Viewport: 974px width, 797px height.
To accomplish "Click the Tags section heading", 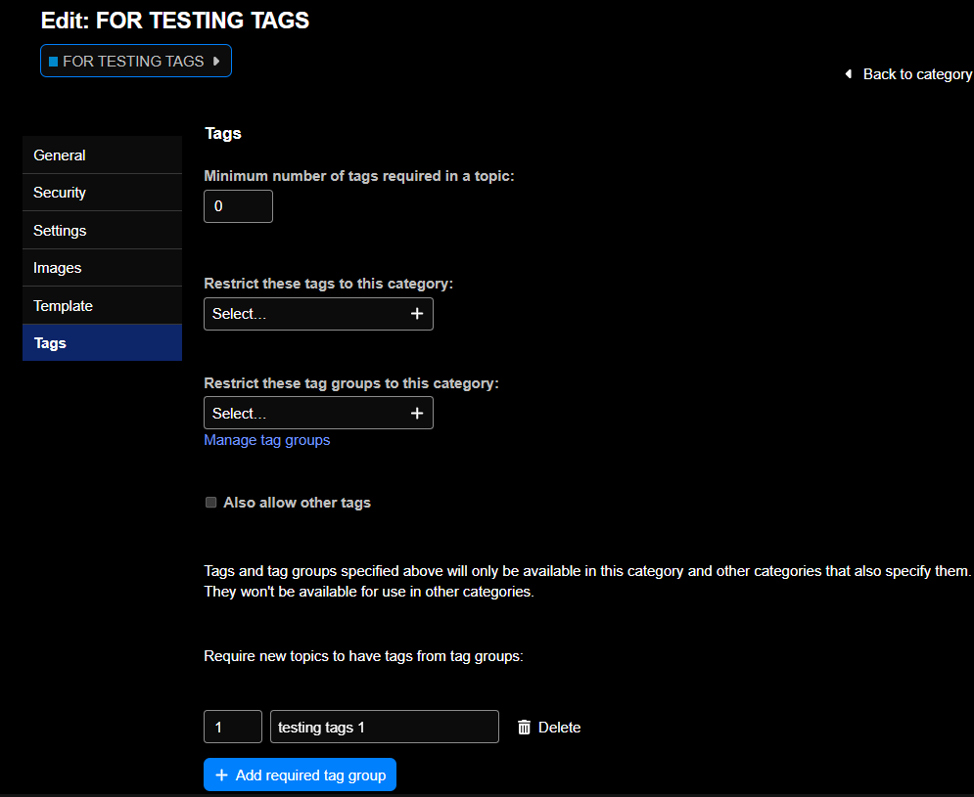I will click(223, 133).
